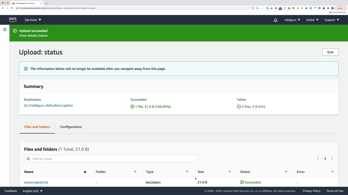
Task: Click the Gmail extension icon
Action: click(x=276, y=8)
